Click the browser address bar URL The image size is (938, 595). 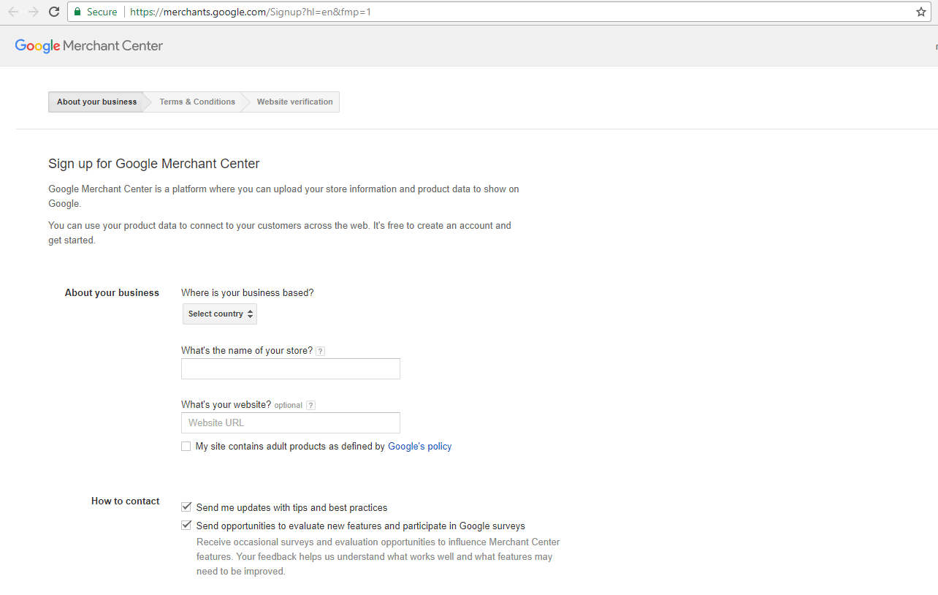(x=251, y=12)
